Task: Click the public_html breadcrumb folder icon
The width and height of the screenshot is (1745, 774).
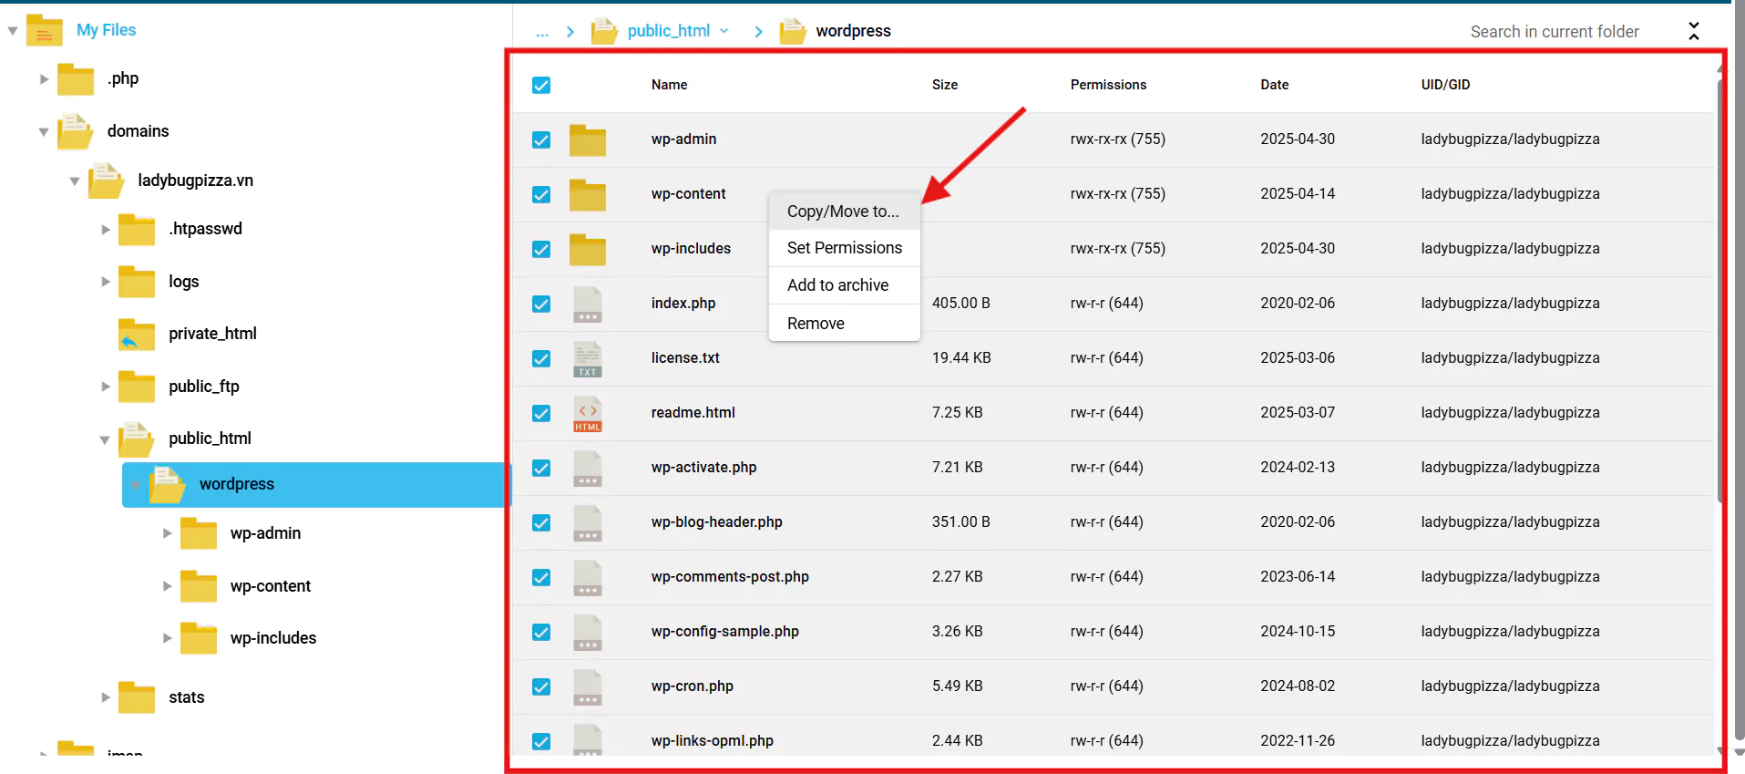Action: (x=604, y=31)
